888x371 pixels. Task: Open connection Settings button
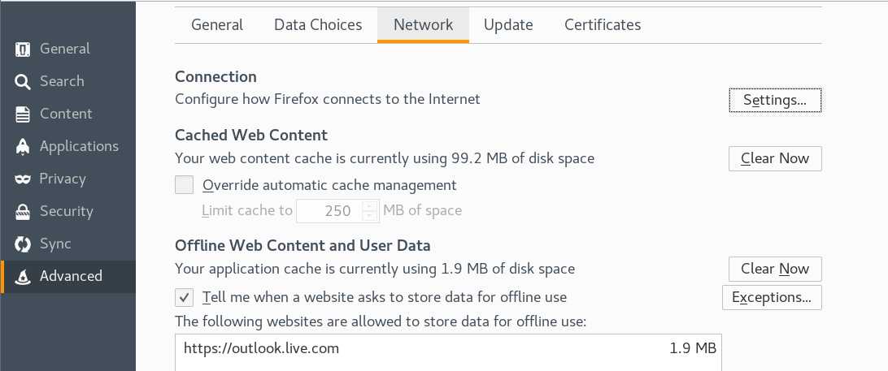coord(775,101)
